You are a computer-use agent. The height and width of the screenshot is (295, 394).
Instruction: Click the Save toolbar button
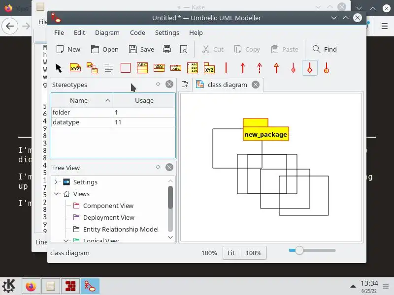tap(141, 50)
